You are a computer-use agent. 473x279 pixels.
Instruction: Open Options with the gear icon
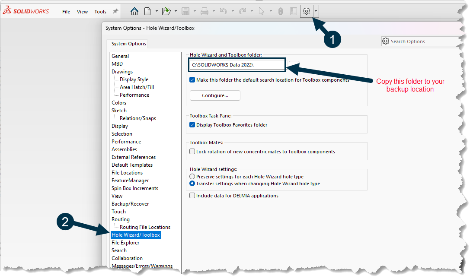pos(307,12)
